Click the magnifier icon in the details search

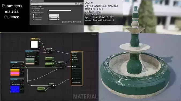[76, 4]
